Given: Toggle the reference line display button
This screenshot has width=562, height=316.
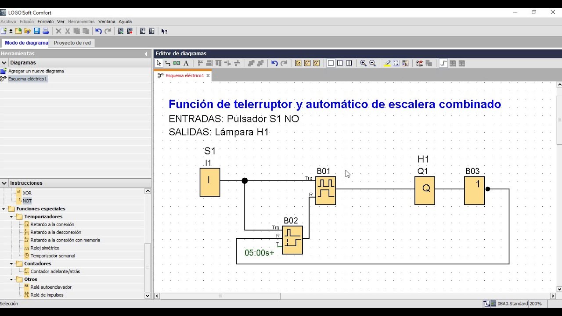Looking at the screenshot, I should pyautogui.click(x=443, y=63).
